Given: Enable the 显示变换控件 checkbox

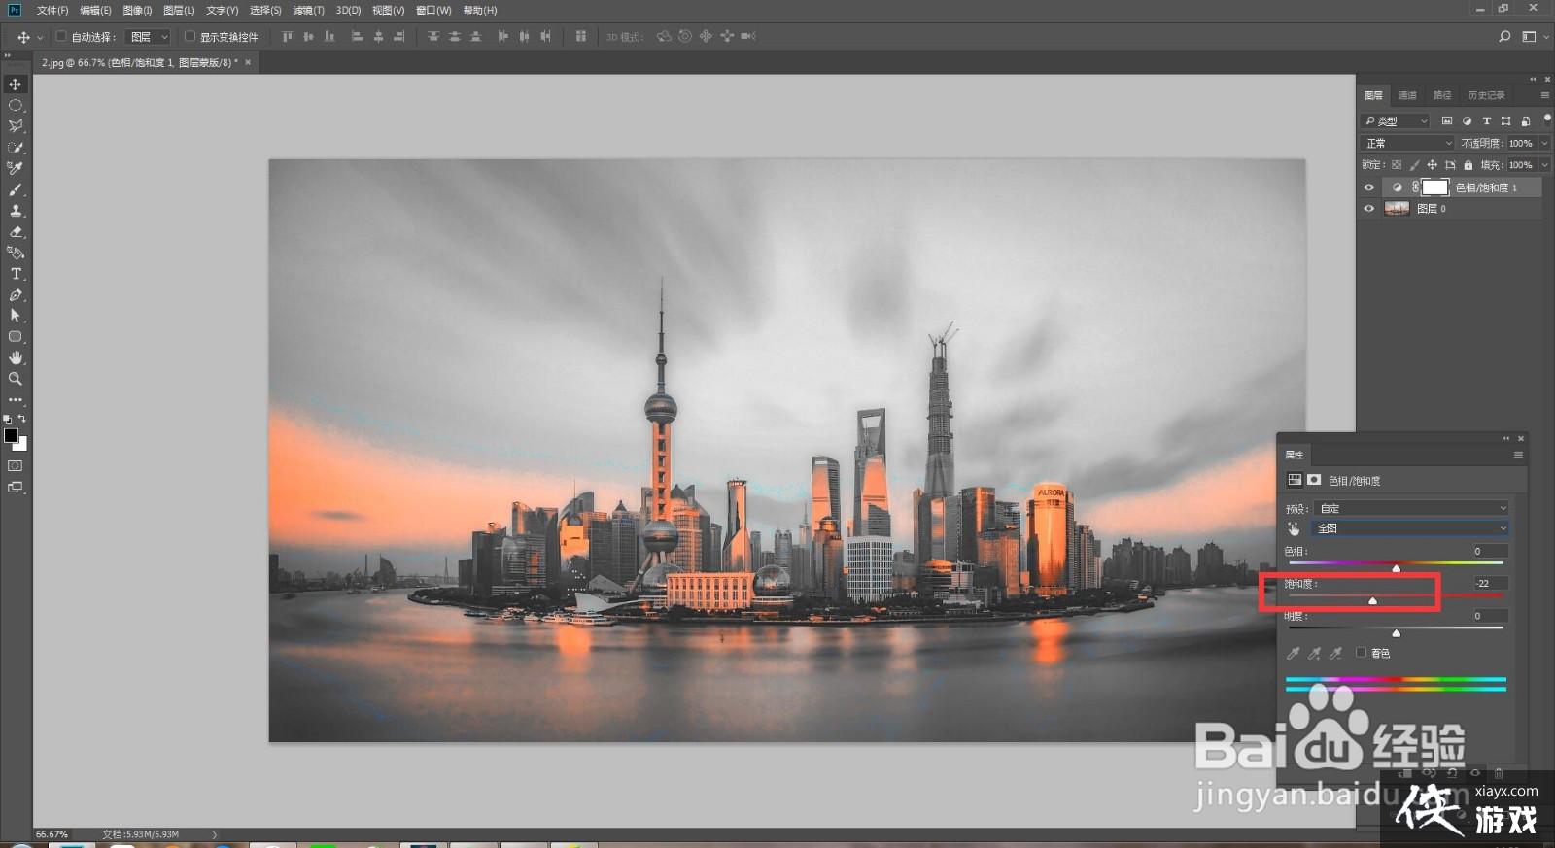Looking at the screenshot, I should [x=190, y=37].
